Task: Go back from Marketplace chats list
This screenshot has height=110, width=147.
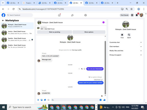Action: [x=3, y=21]
